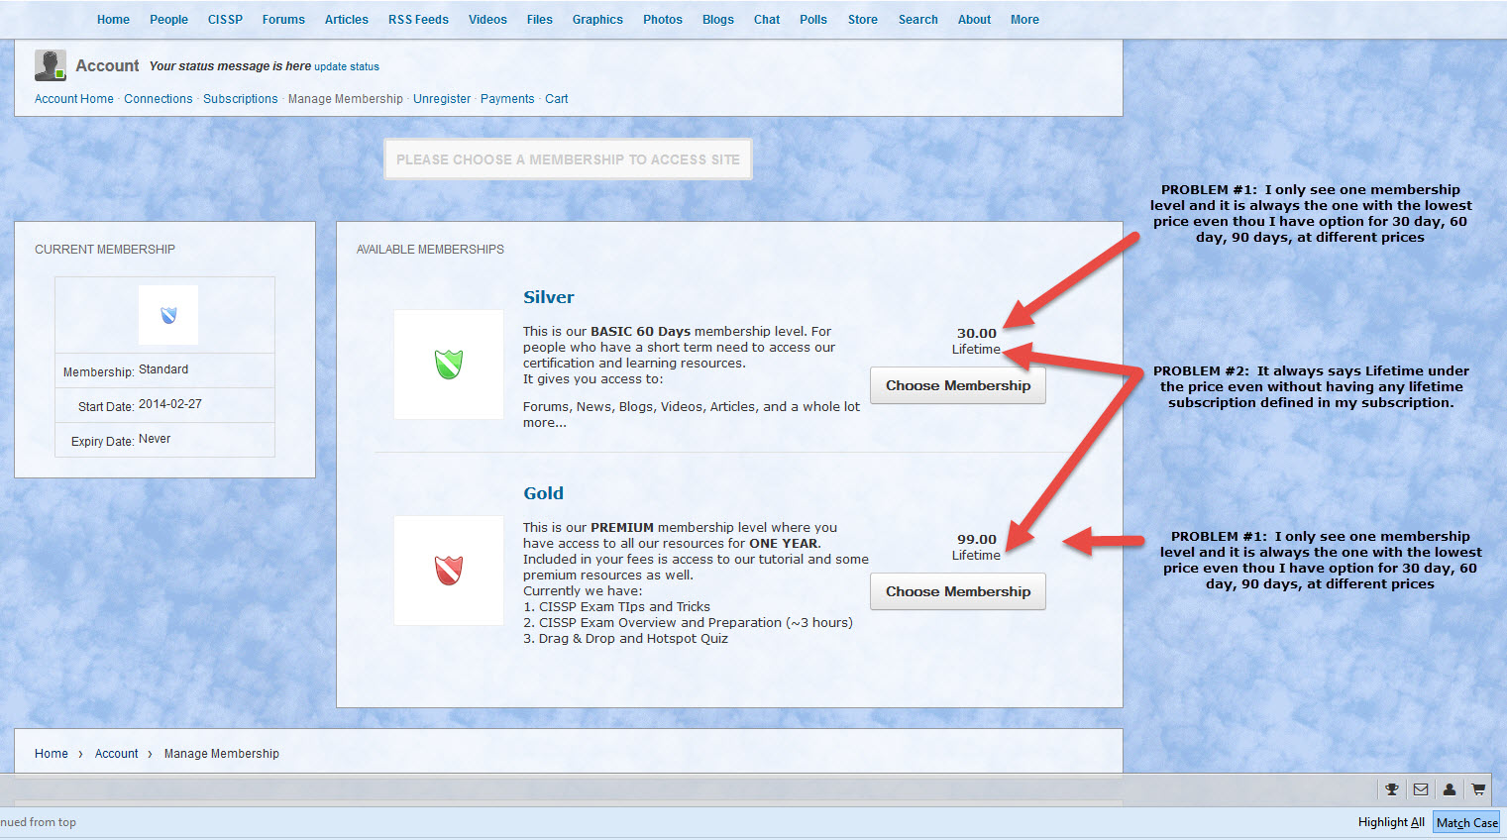Viewport: 1507px width, 840px height.
Task: Open the Photos menu item
Action: tap(663, 20)
